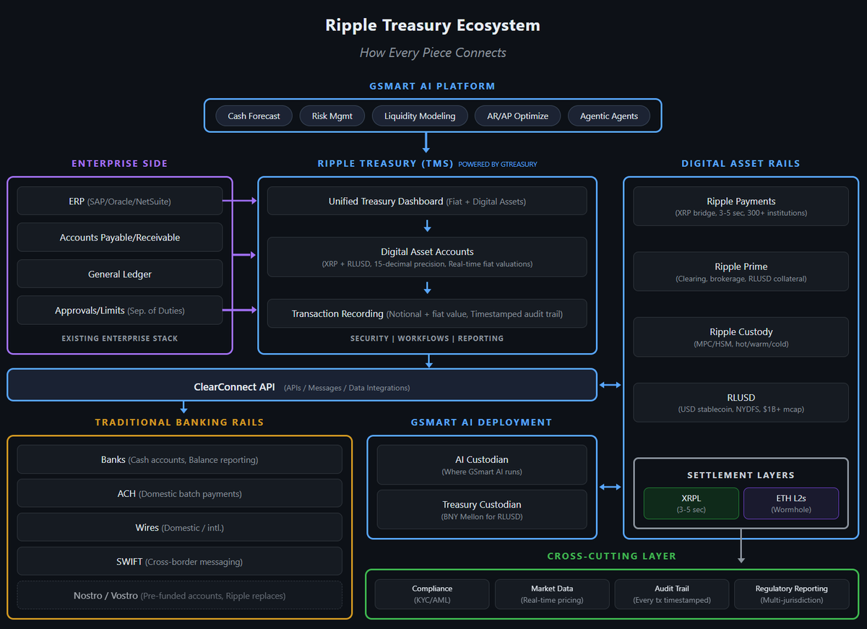Click the Agentic Agents pill
867x629 pixels.
pos(609,116)
